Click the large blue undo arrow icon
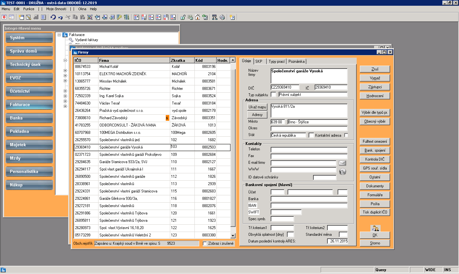The image size is (459, 274). click(x=53, y=17)
